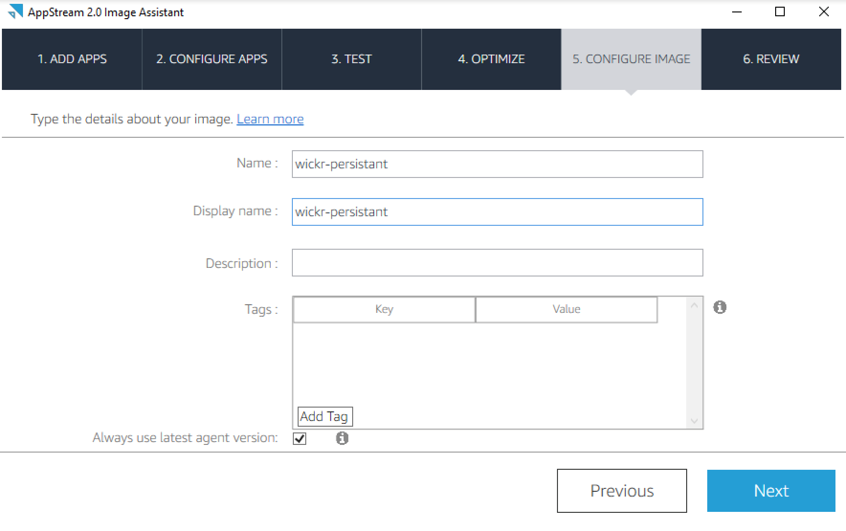Click the scrollbar up arrow in Tags area
Viewport: 846px width, 531px height.
[x=693, y=305]
